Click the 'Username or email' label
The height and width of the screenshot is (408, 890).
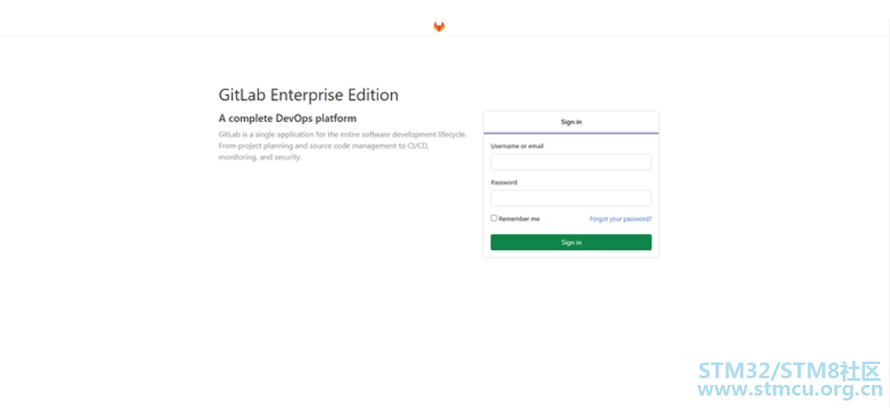tap(517, 146)
